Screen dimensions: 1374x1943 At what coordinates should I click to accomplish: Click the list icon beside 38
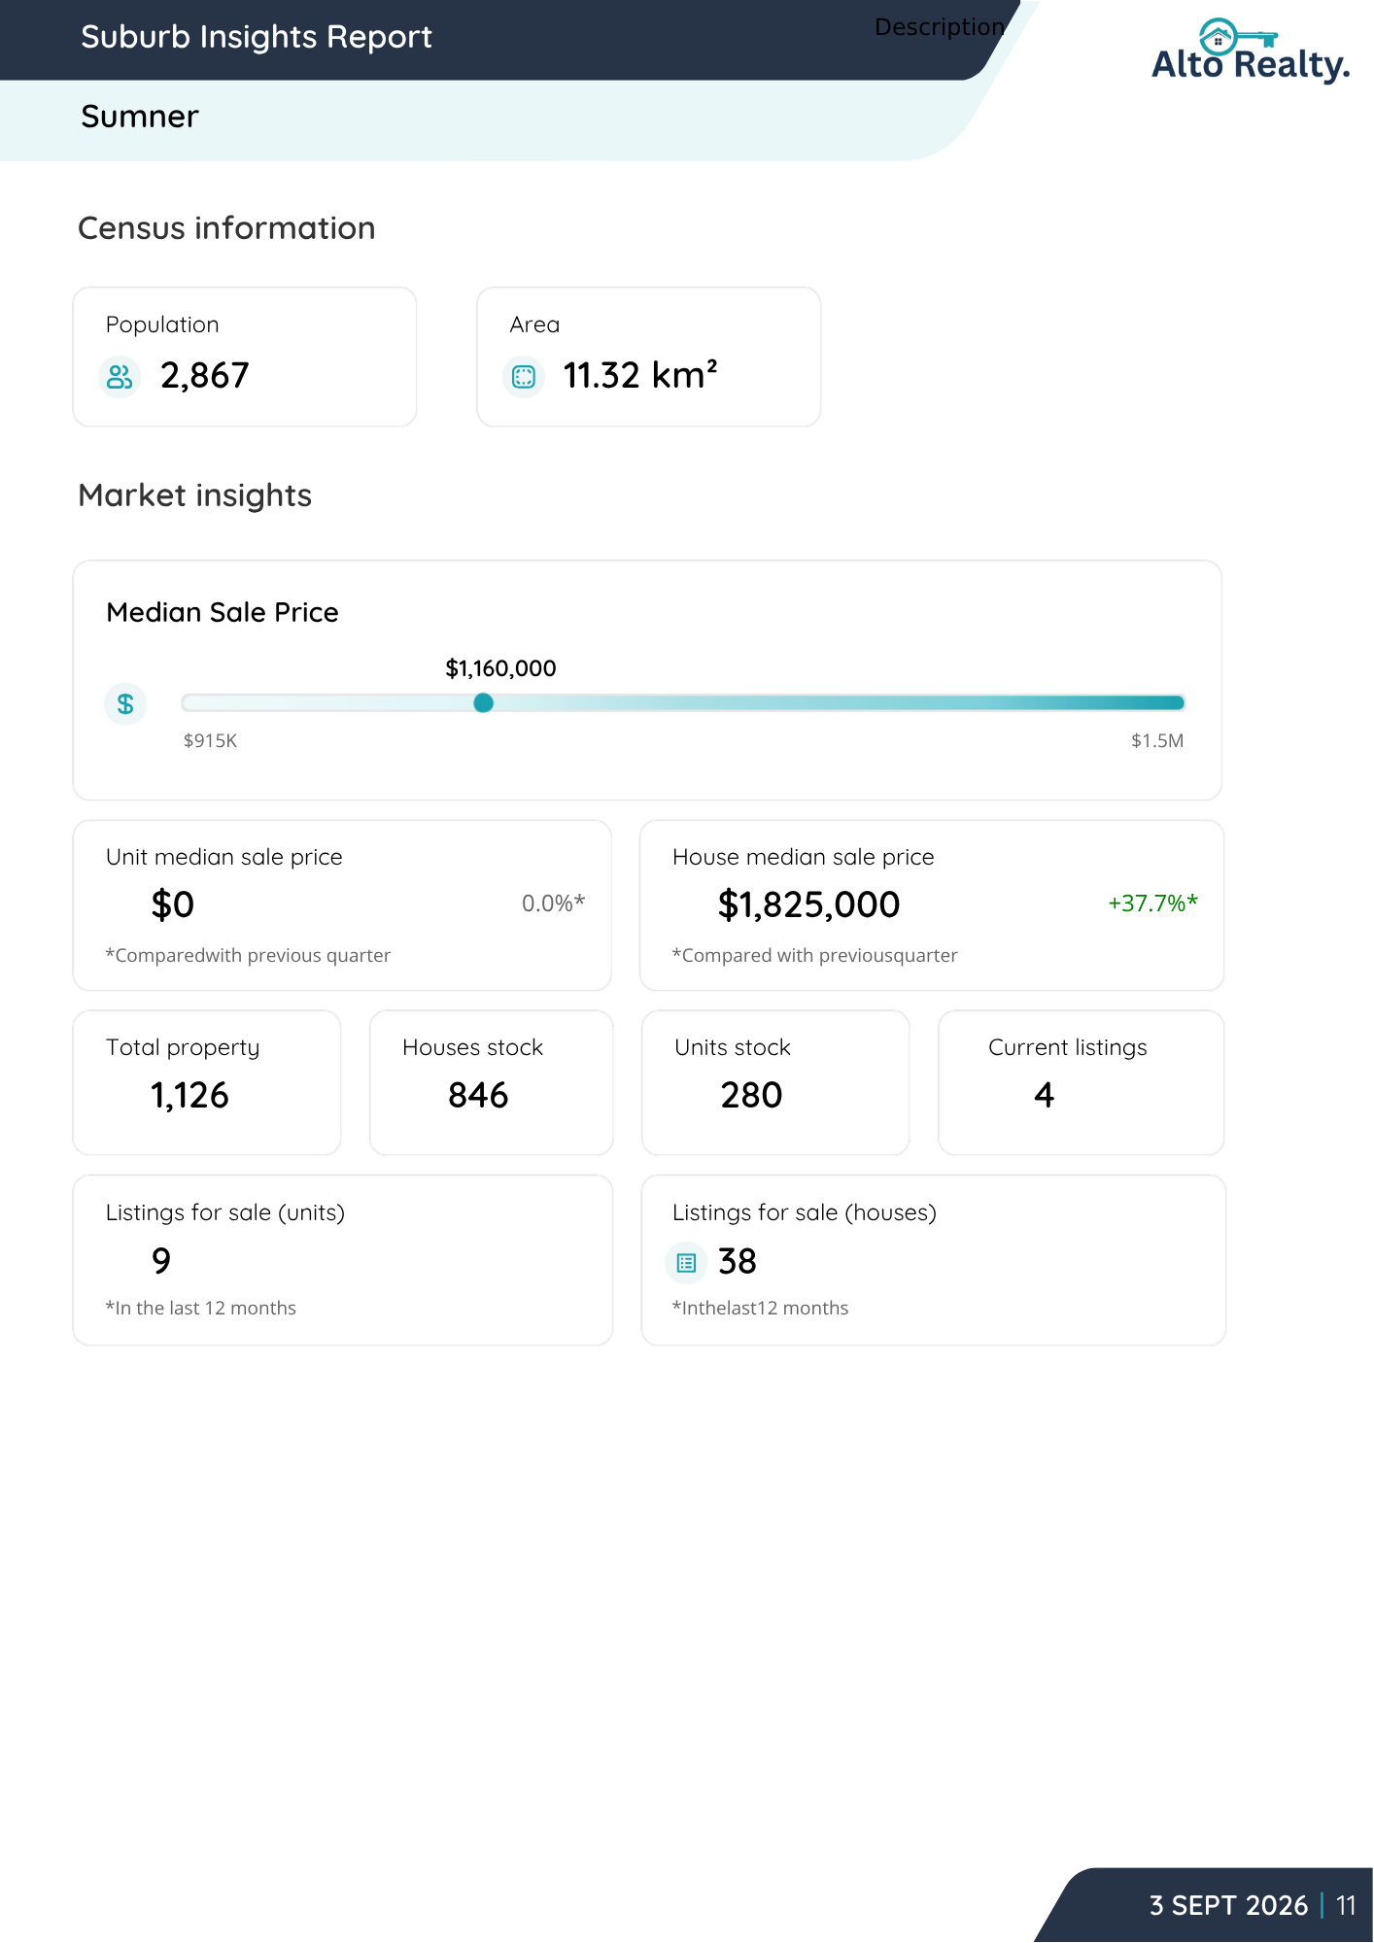pos(686,1263)
